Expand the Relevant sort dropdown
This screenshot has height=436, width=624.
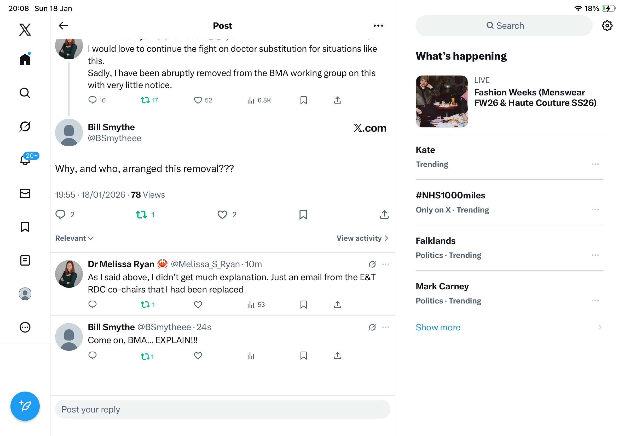coord(74,238)
